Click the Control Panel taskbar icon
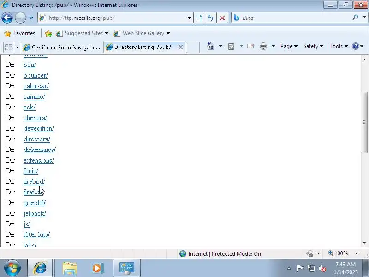 pos(126,268)
